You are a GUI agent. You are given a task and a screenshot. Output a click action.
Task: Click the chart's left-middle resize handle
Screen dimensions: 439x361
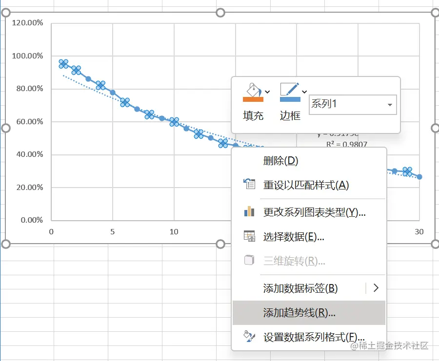coord(6,128)
